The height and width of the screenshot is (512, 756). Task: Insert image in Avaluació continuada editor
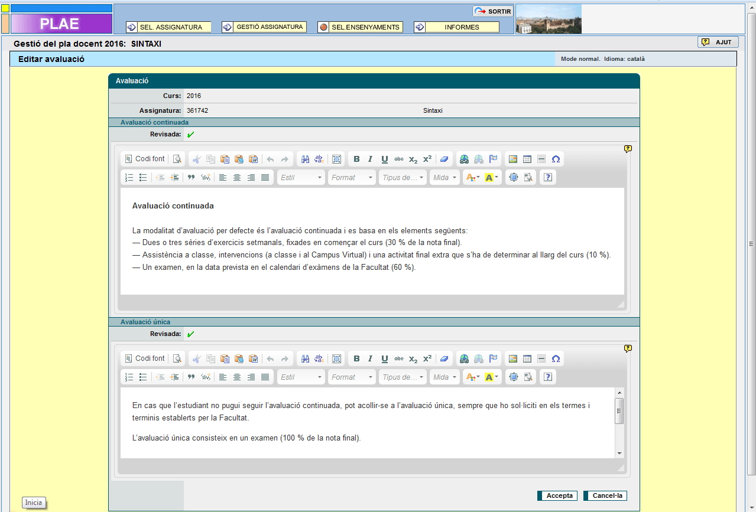pos(513,159)
